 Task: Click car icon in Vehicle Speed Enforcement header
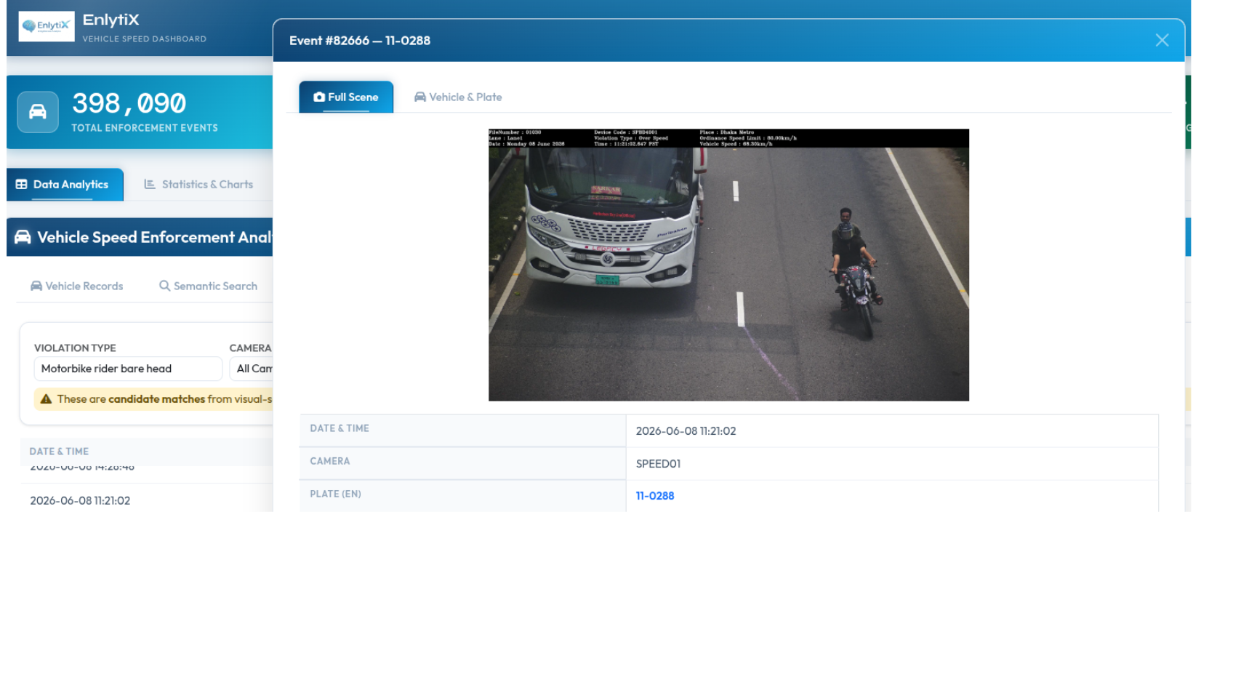pyautogui.click(x=23, y=237)
